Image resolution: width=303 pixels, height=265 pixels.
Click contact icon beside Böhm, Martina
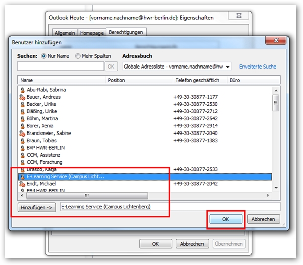[x=23, y=119]
